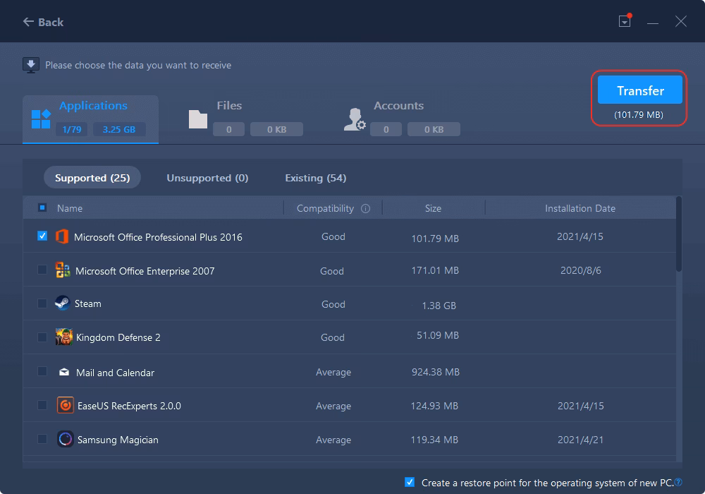This screenshot has height=494, width=705.
Task: Click the Office Enterprise 2007 icon
Action: (x=63, y=270)
